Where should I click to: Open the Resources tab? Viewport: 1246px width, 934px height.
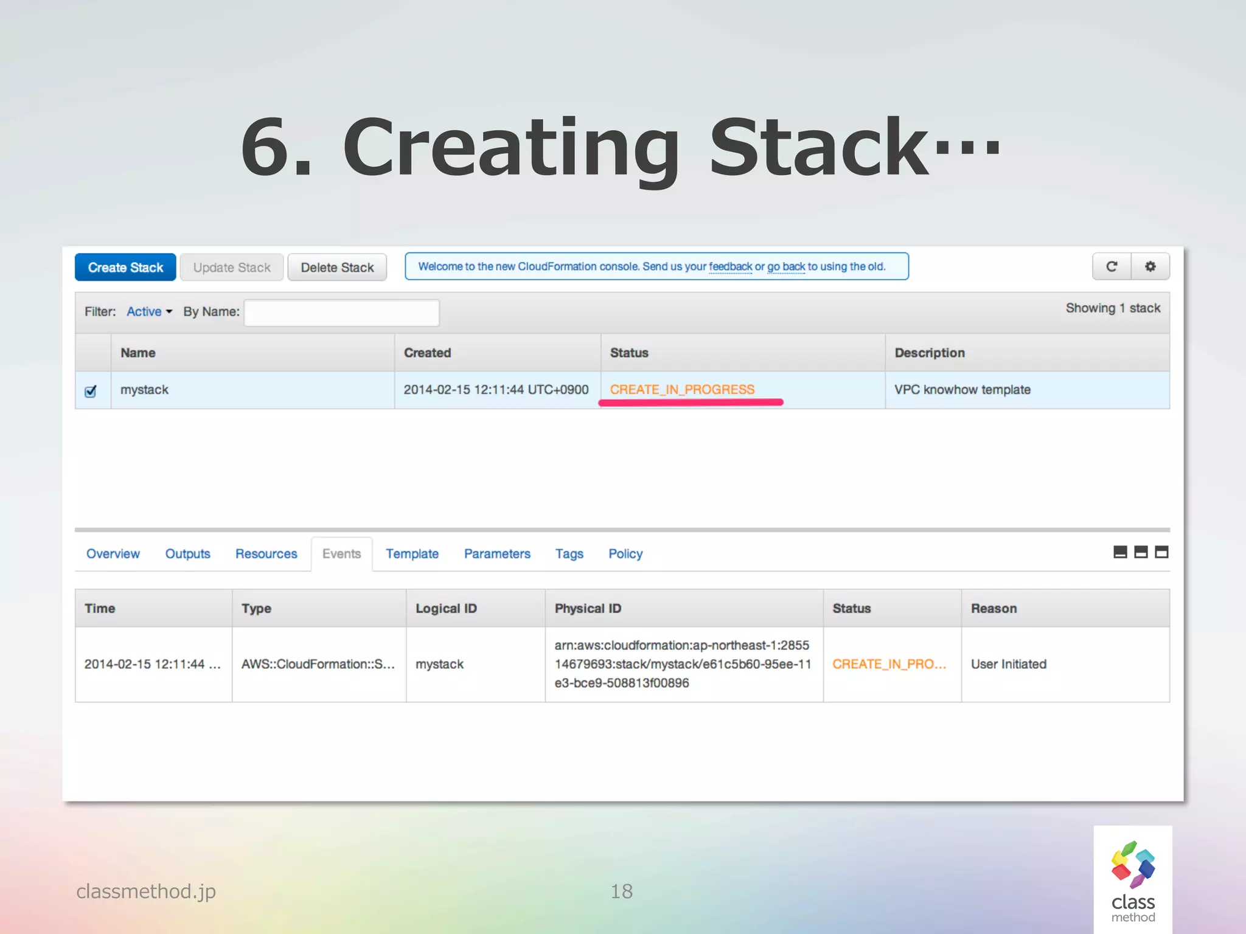tap(266, 554)
